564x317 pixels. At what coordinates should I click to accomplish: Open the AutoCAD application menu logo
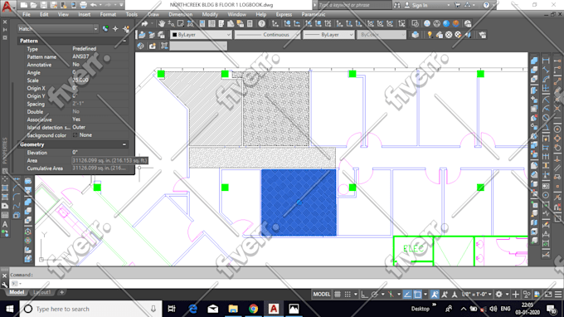(x=7, y=6)
